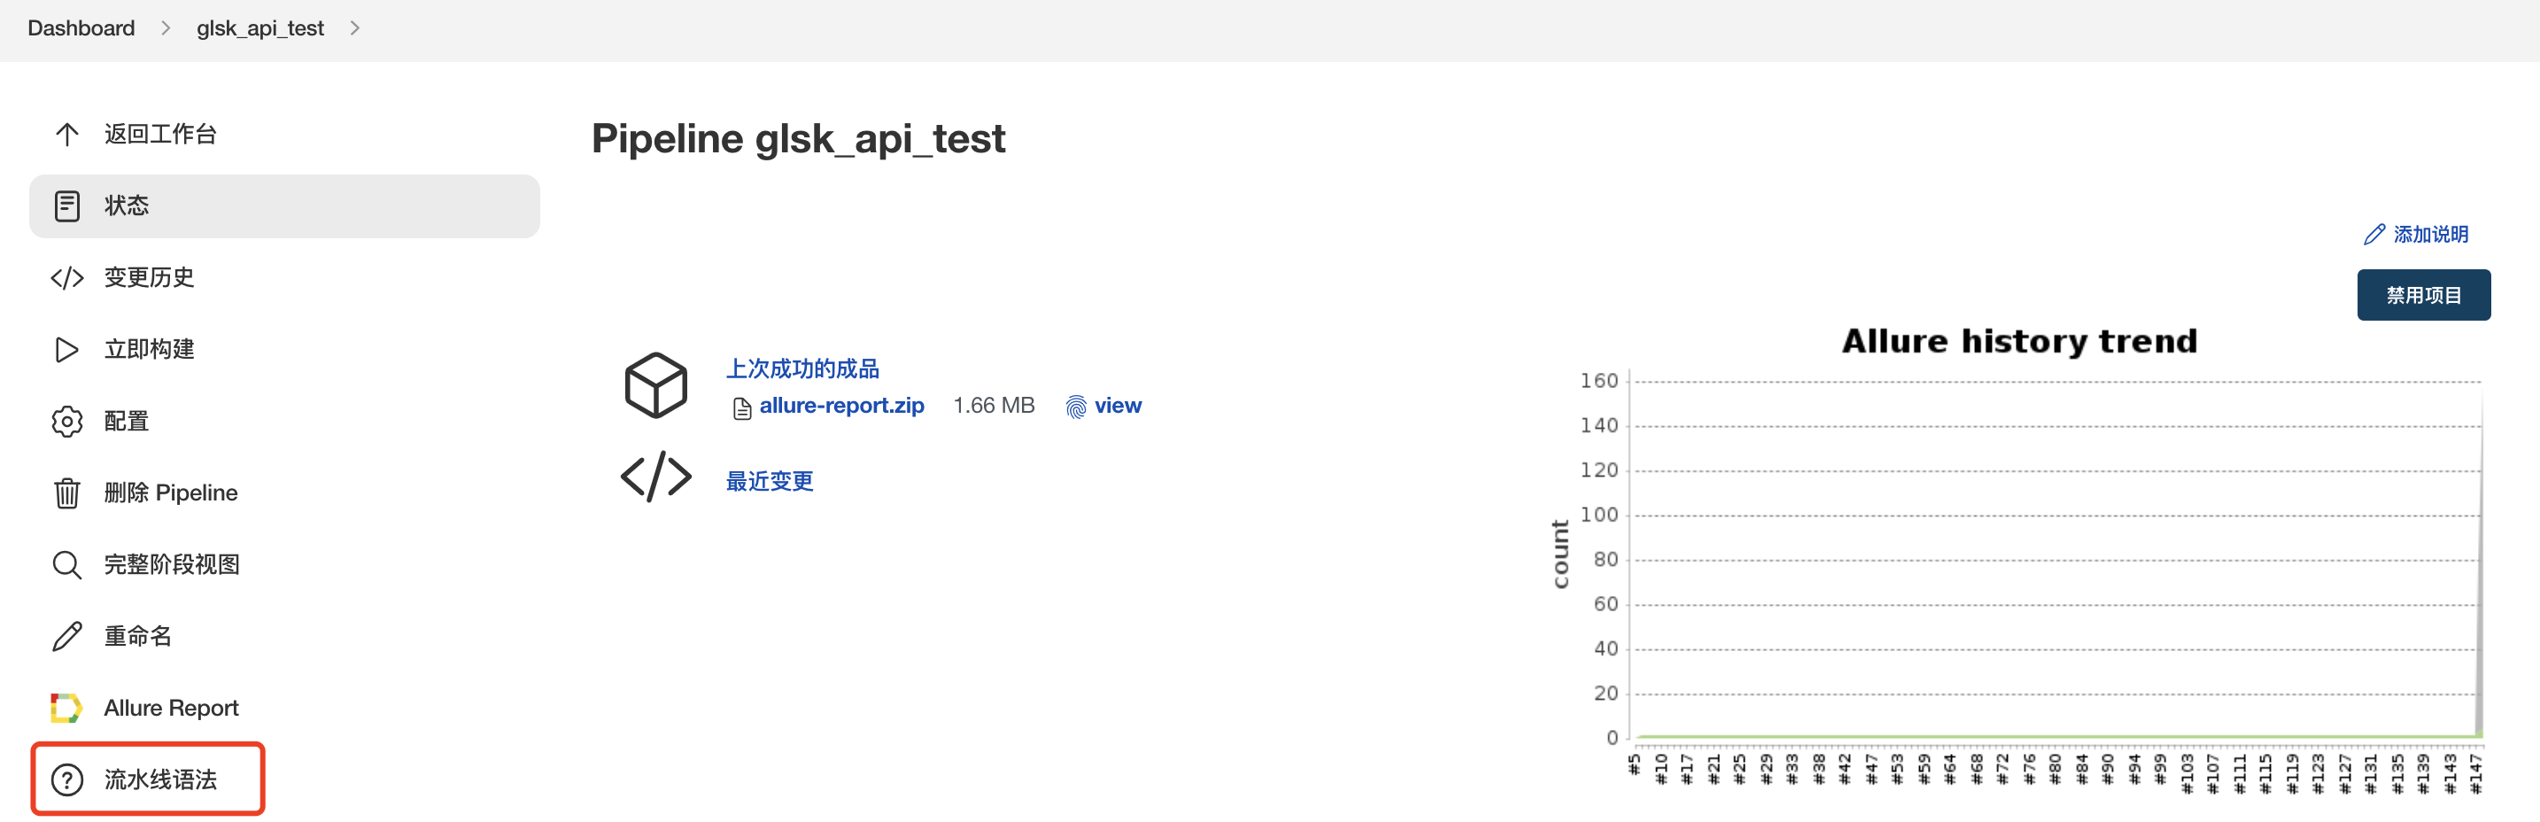Go to Dashboard in the breadcrumb
This screenshot has height=822, width=2540.
click(81, 28)
